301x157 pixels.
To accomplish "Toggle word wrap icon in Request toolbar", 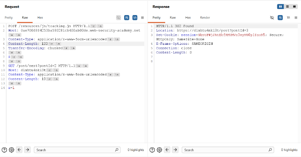I will tap(127, 18).
